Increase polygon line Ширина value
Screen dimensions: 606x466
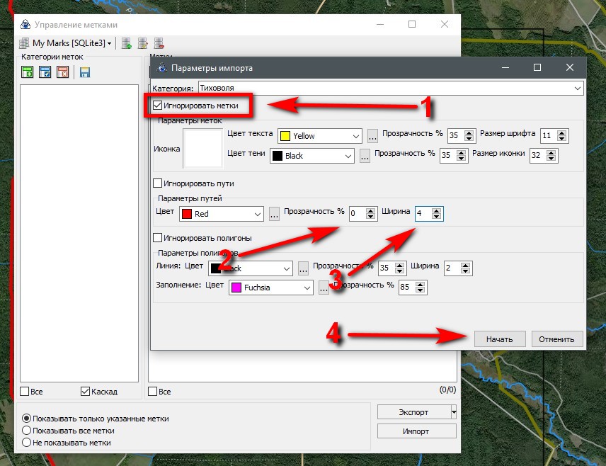click(x=465, y=265)
